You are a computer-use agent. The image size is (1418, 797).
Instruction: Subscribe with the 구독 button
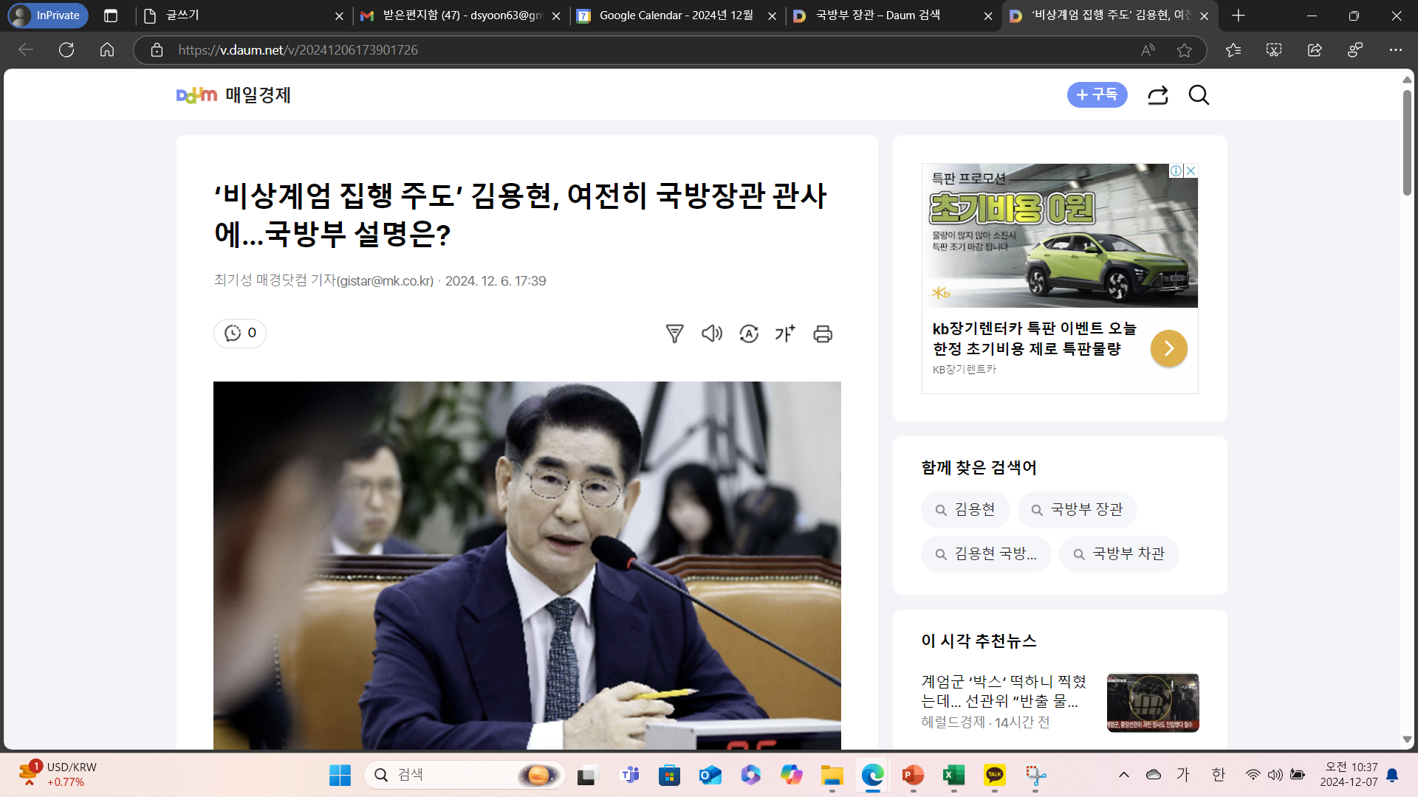click(1097, 95)
